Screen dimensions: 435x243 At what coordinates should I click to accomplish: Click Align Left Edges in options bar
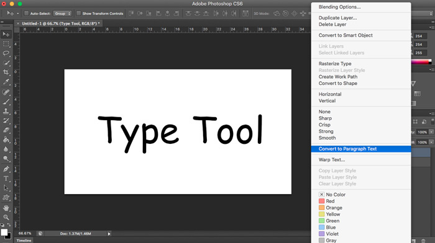pyautogui.click(x=158, y=13)
